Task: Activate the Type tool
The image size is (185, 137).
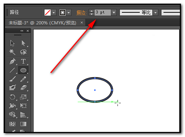Action: (23, 61)
